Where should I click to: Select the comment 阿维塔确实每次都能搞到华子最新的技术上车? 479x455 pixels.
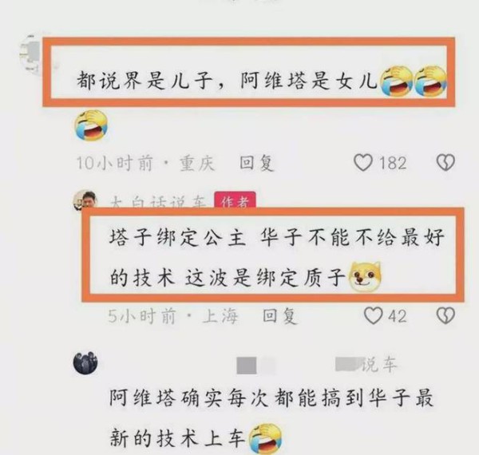click(271, 417)
